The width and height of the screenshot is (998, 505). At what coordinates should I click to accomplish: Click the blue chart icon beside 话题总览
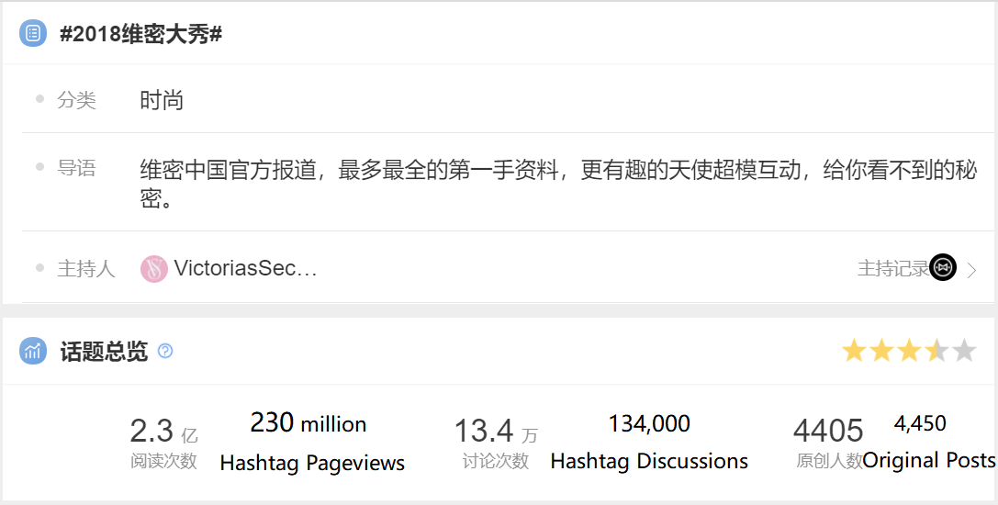32,351
